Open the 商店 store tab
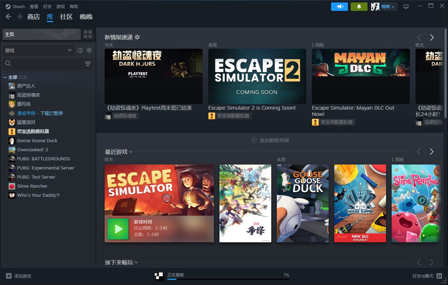This screenshot has height=285, width=448. [34, 17]
